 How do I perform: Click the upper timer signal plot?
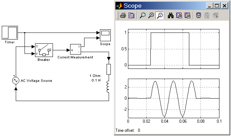click(174, 49)
